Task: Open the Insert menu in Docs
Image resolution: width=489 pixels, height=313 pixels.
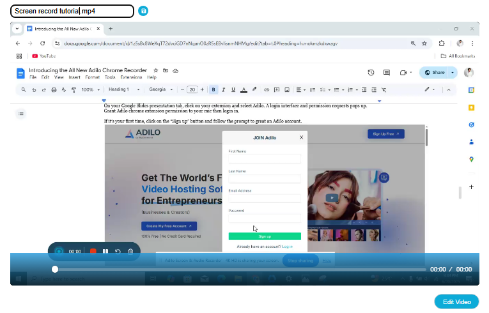Action: 74,77
